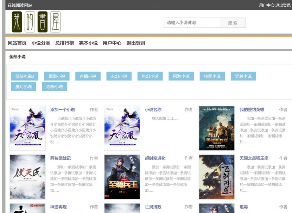Open the novel title 小说名称
The width and height of the screenshot is (292, 213).
pos(153,110)
